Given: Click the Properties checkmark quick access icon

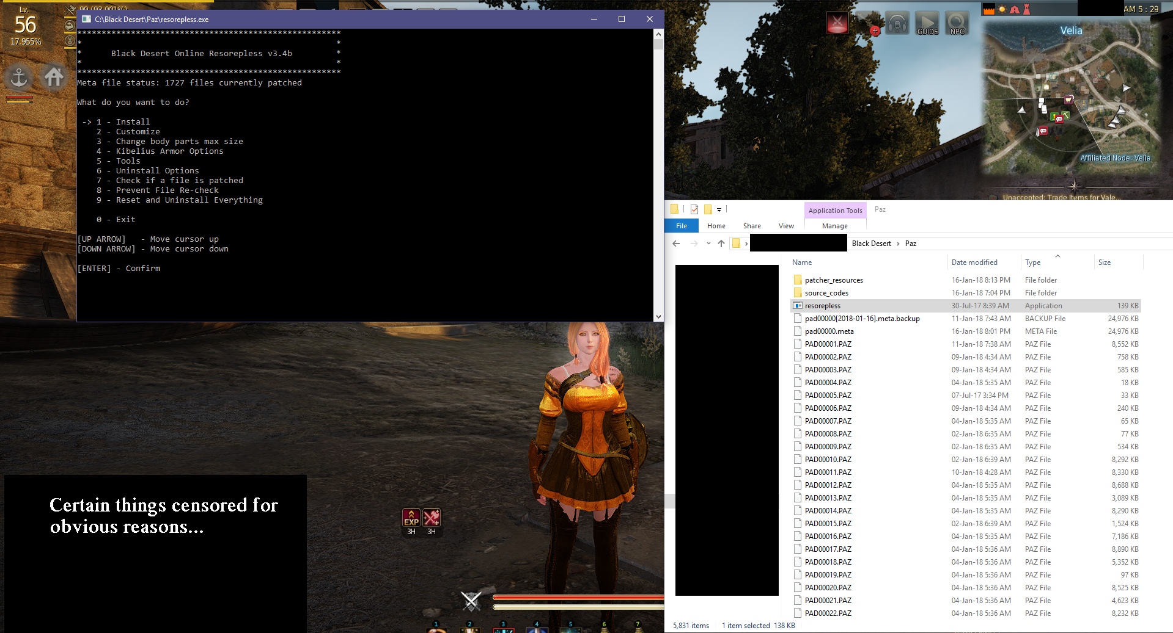Looking at the screenshot, I should pyautogui.click(x=694, y=209).
